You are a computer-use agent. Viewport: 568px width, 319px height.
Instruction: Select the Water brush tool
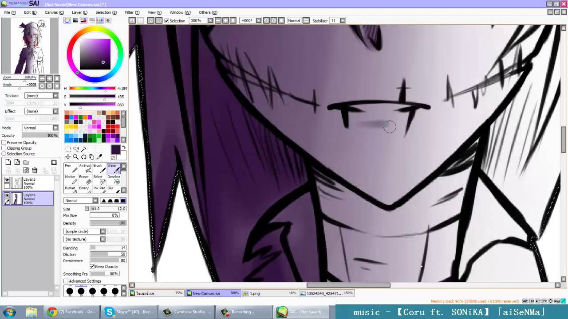pyautogui.click(x=113, y=168)
